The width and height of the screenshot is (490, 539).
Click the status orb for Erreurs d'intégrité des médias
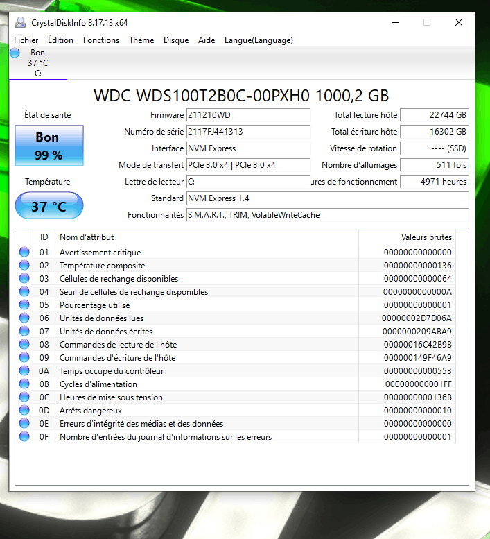coord(24,423)
